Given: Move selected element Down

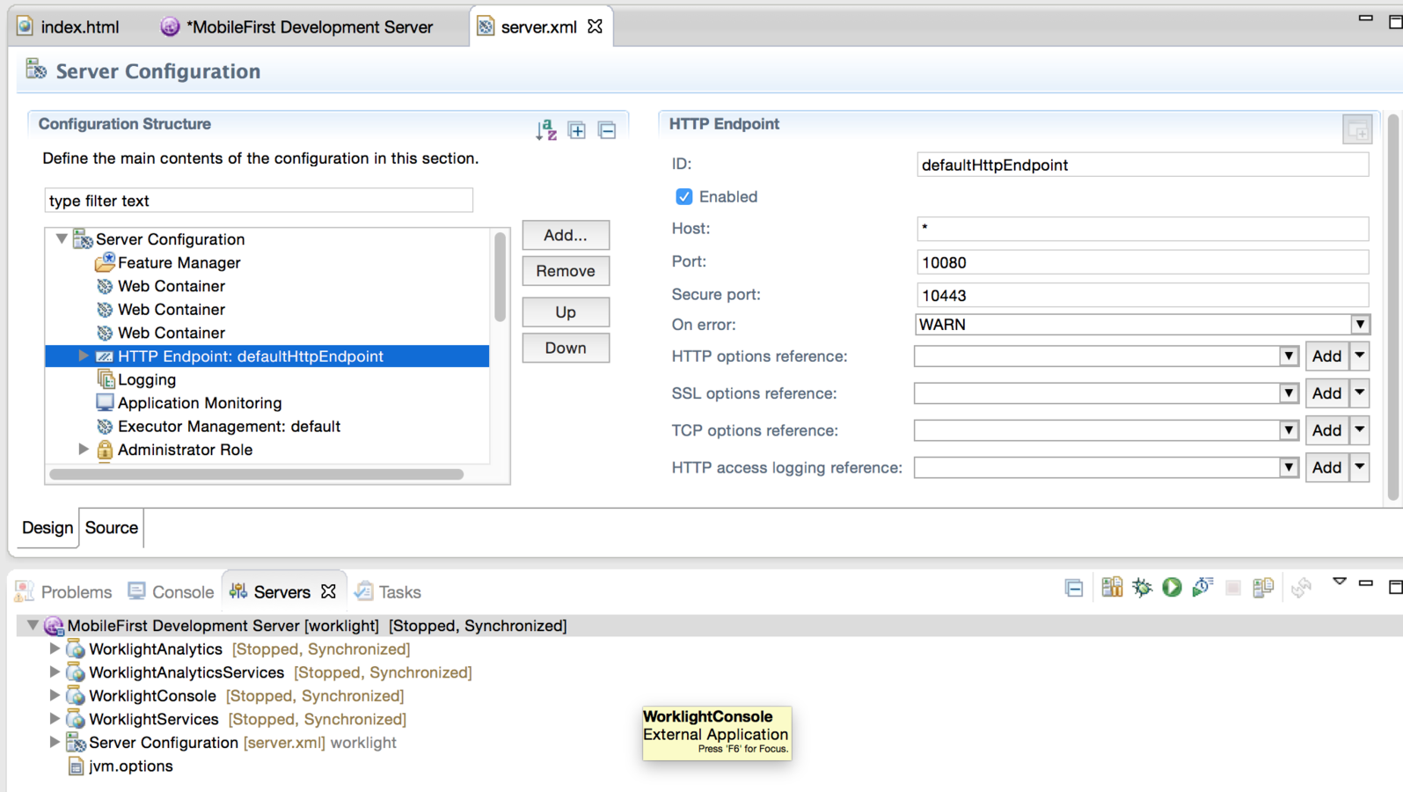Looking at the screenshot, I should (566, 348).
